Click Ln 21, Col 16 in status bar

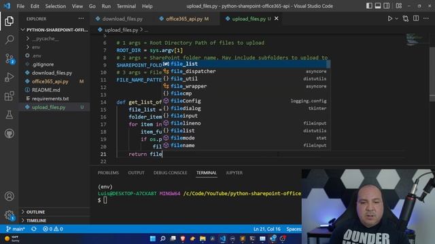click(267, 229)
